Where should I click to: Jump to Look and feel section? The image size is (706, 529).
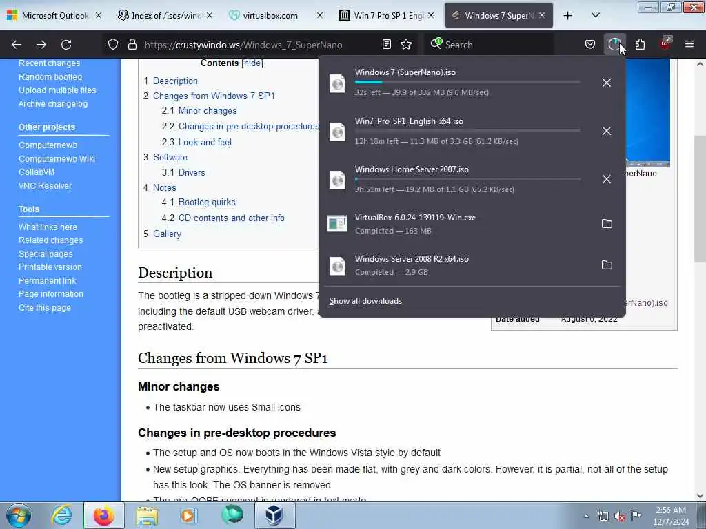[x=205, y=142]
